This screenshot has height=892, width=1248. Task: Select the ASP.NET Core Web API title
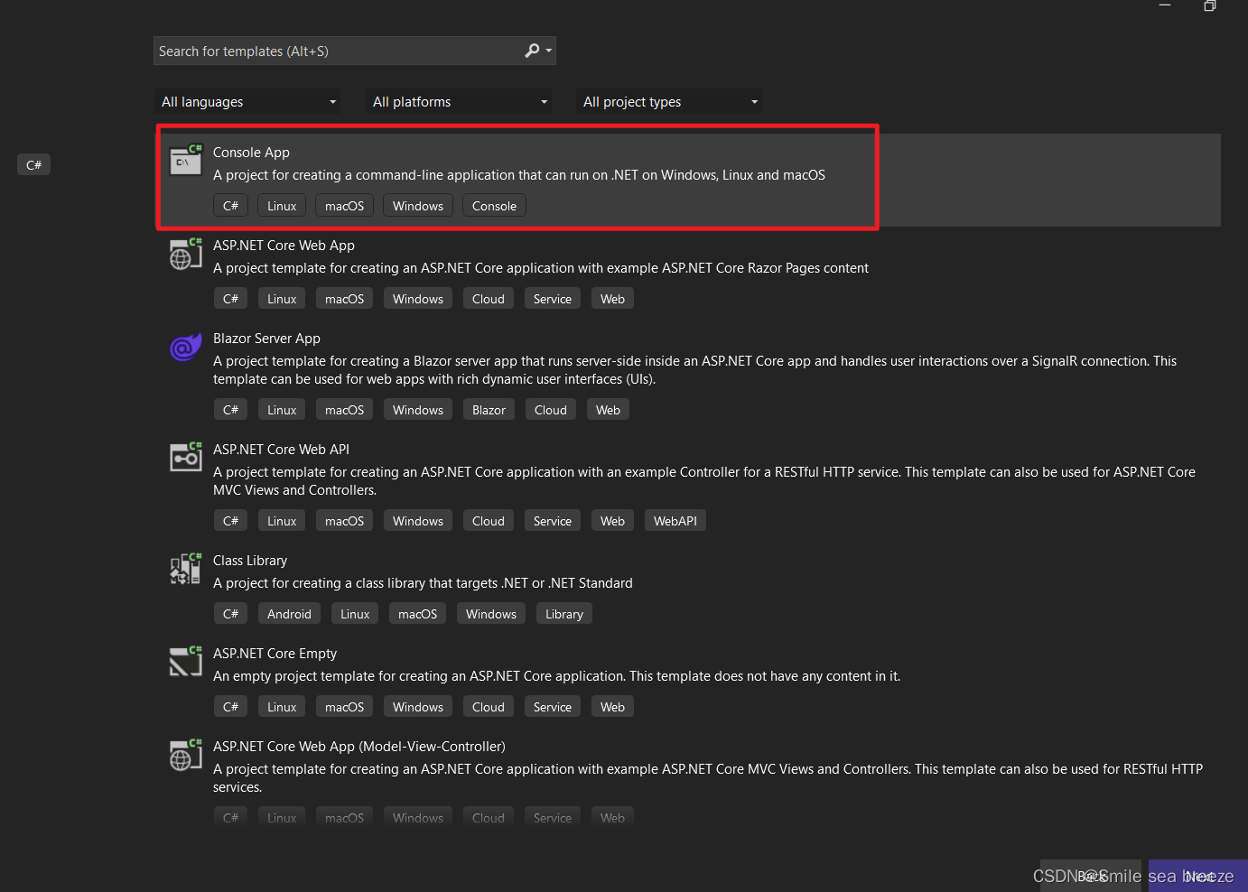[281, 450]
